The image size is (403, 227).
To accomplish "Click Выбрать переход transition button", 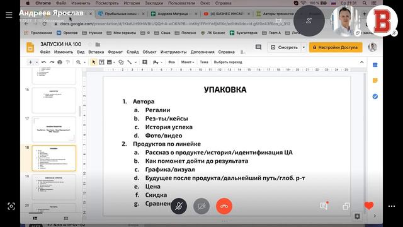I will (228, 62).
